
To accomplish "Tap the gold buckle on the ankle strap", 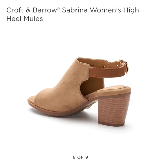I will tap(125, 66).
